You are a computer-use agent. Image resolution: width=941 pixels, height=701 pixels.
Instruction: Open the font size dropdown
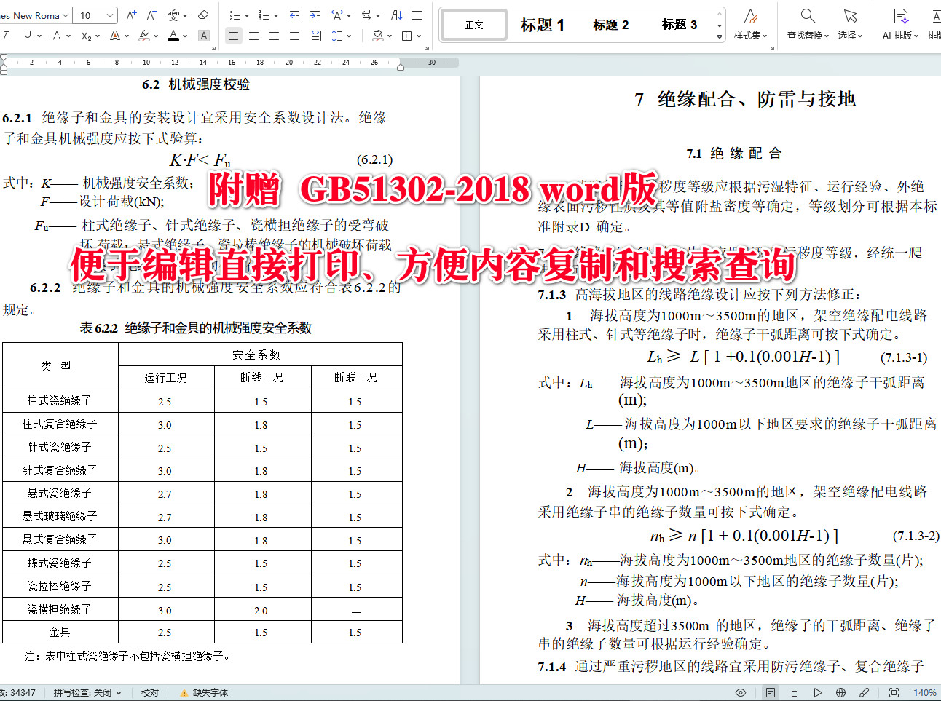110,15
